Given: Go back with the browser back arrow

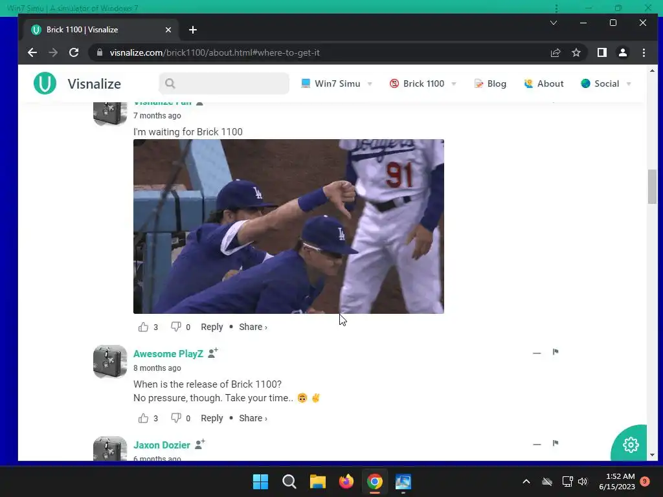Looking at the screenshot, I should click(32, 52).
